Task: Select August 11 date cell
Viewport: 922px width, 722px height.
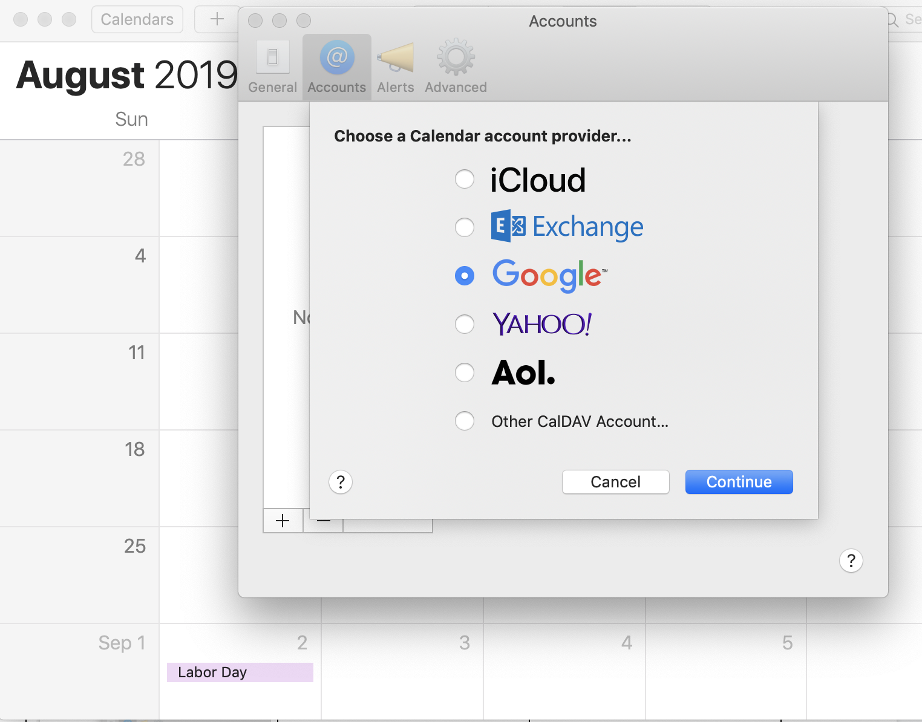Action: [x=79, y=382]
